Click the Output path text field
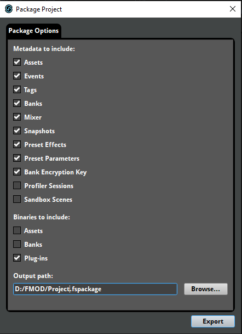 (95, 289)
